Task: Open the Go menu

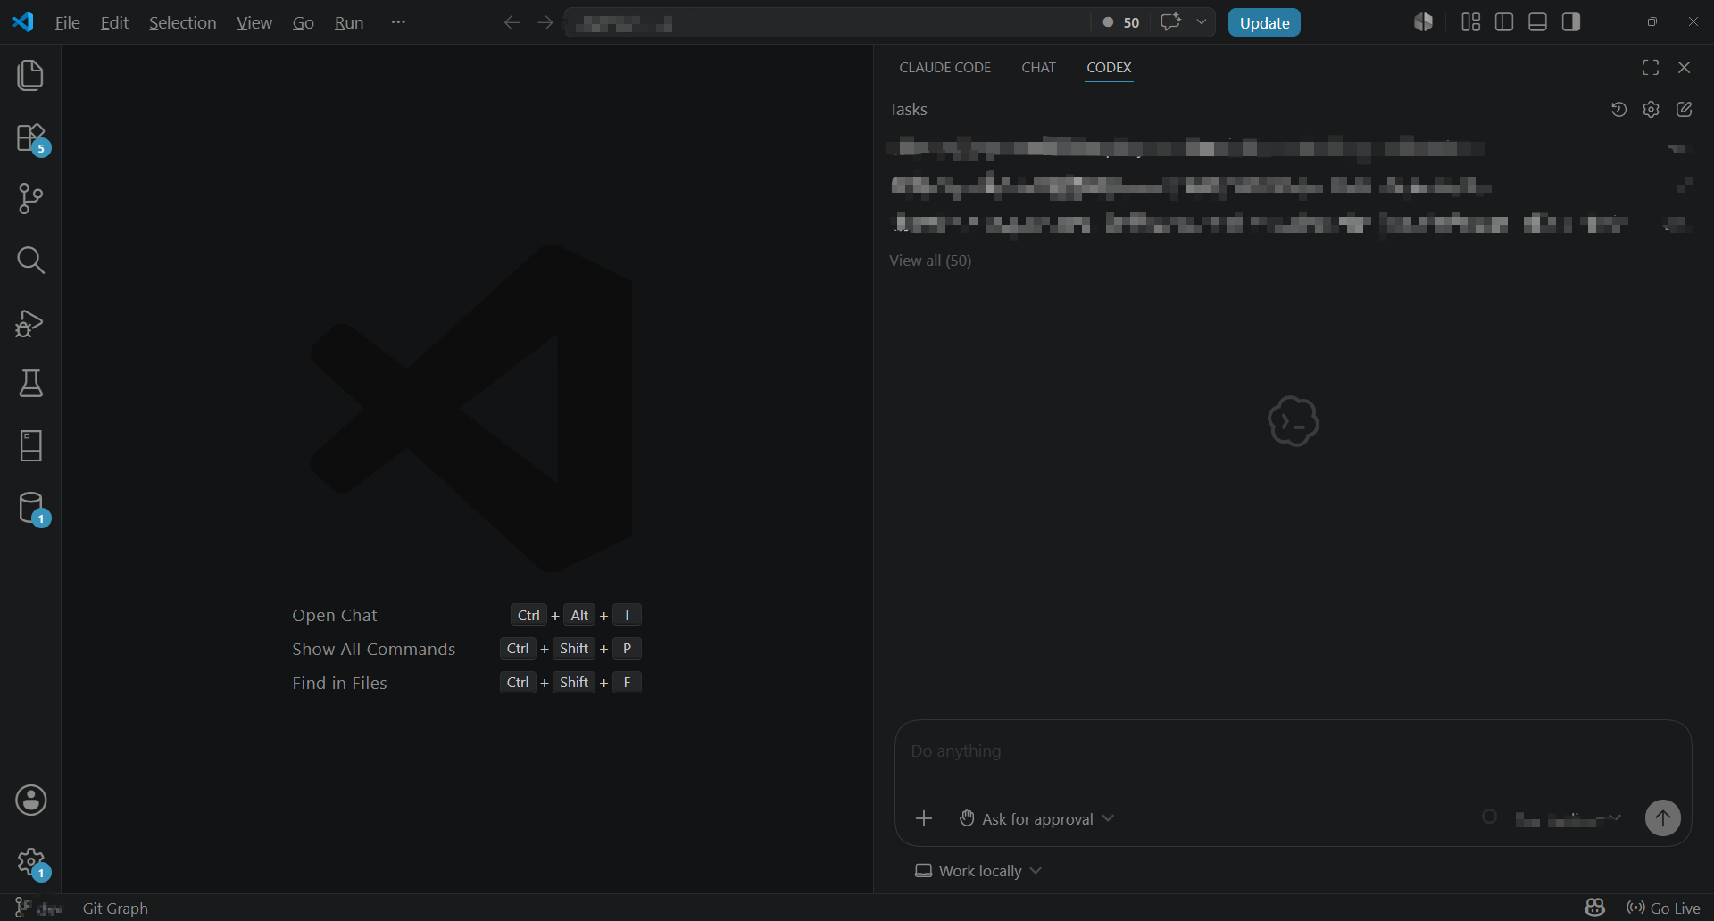Action: (303, 22)
